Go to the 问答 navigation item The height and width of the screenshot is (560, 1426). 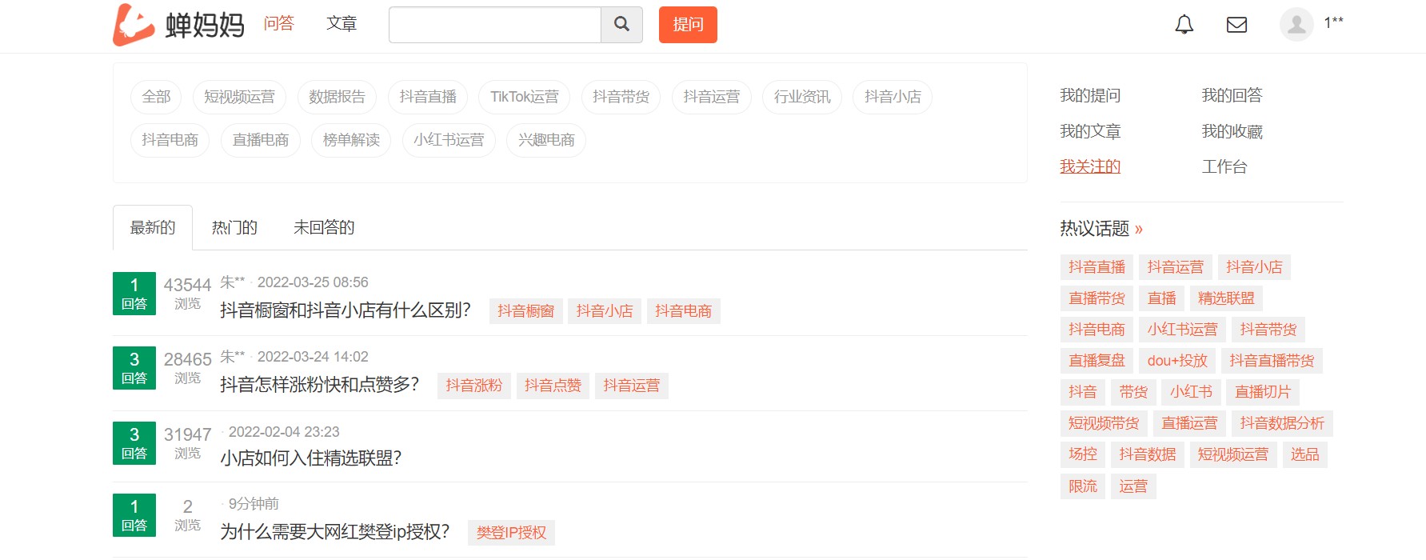pos(279,24)
